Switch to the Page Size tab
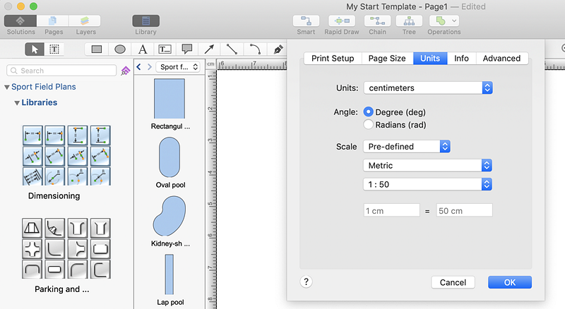 point(387,59)
